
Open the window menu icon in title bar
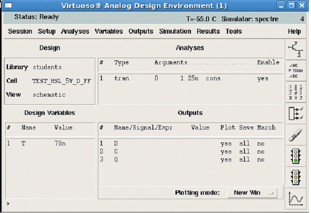point(8,5)
